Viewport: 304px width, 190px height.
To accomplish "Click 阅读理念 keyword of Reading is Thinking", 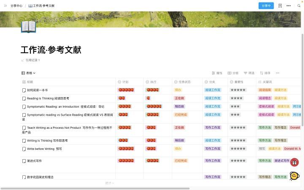I will click(x=265, y=98).
